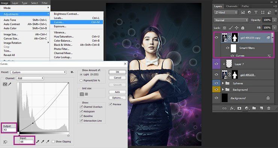Filter layers by type layer icon
Viewport: 278px width, 148px height.
[x=256, y=12]
